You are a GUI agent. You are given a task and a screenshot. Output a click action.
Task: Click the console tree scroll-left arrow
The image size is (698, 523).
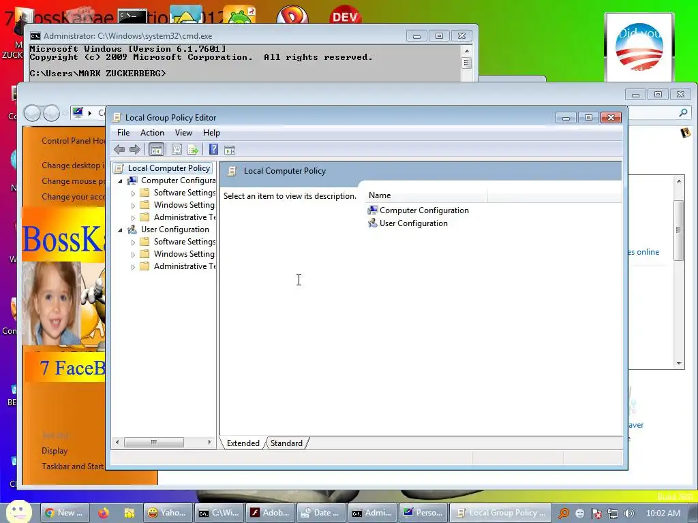tap(117, 442)
